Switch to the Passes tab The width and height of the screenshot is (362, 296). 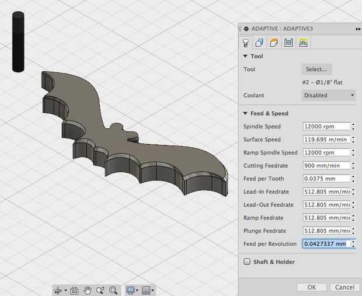click(x=288, y=43)
